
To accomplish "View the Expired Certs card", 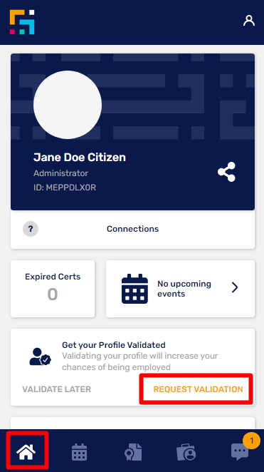I will point(53,289).
